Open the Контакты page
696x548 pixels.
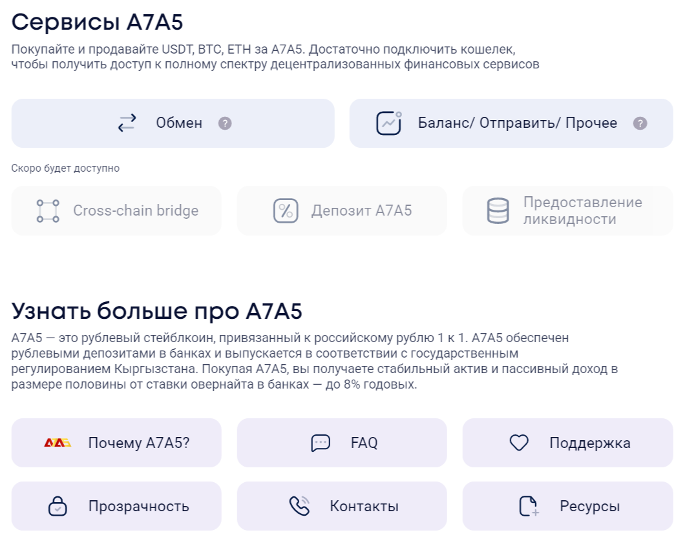pyautogui.click(x=364, y=506)
